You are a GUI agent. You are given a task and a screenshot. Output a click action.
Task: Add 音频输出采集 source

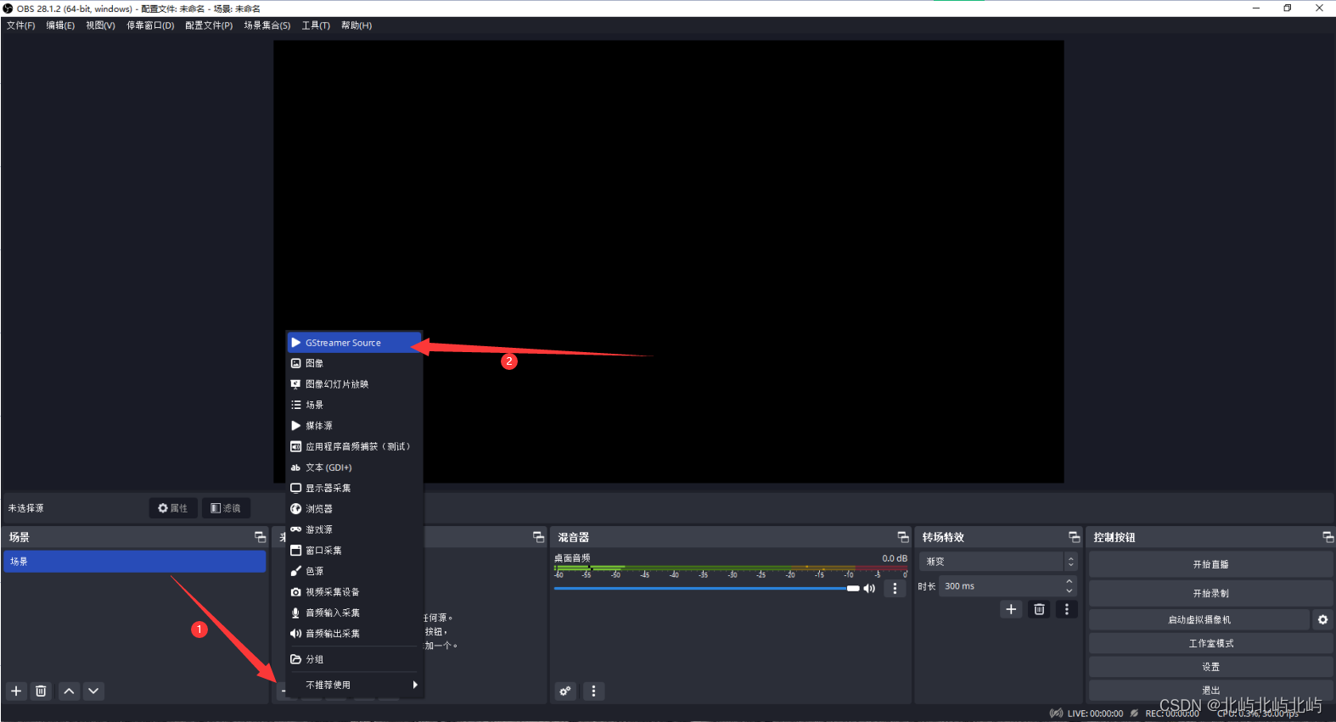[354, 634]
